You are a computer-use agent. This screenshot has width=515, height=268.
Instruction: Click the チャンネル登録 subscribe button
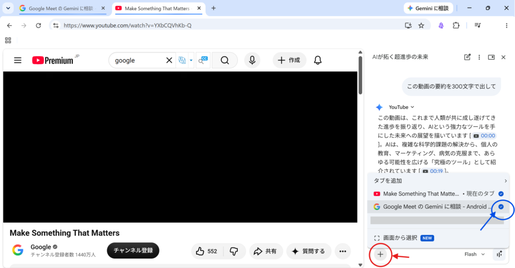coord(133,250)
